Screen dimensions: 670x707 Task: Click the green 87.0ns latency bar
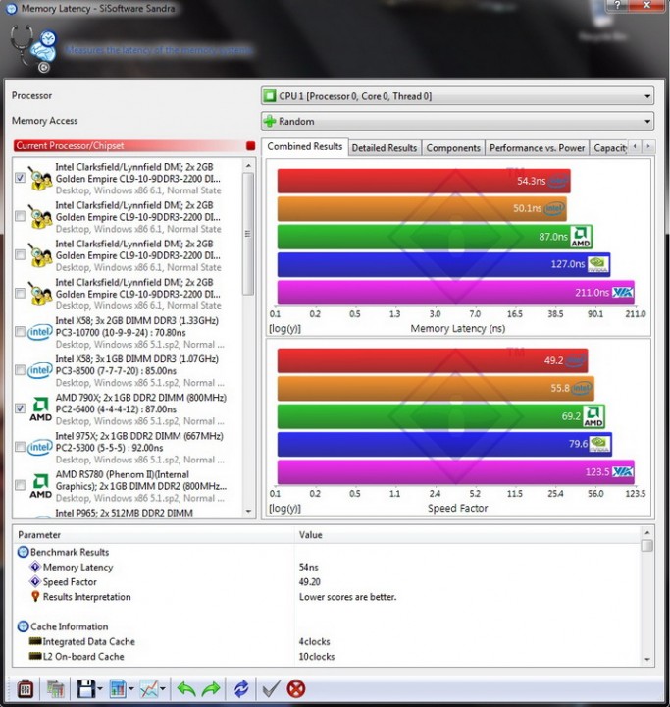tap(435, 237)
